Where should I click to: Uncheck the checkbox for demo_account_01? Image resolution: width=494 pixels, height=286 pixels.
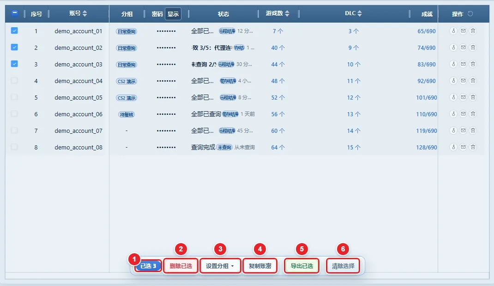click(14, 30)
